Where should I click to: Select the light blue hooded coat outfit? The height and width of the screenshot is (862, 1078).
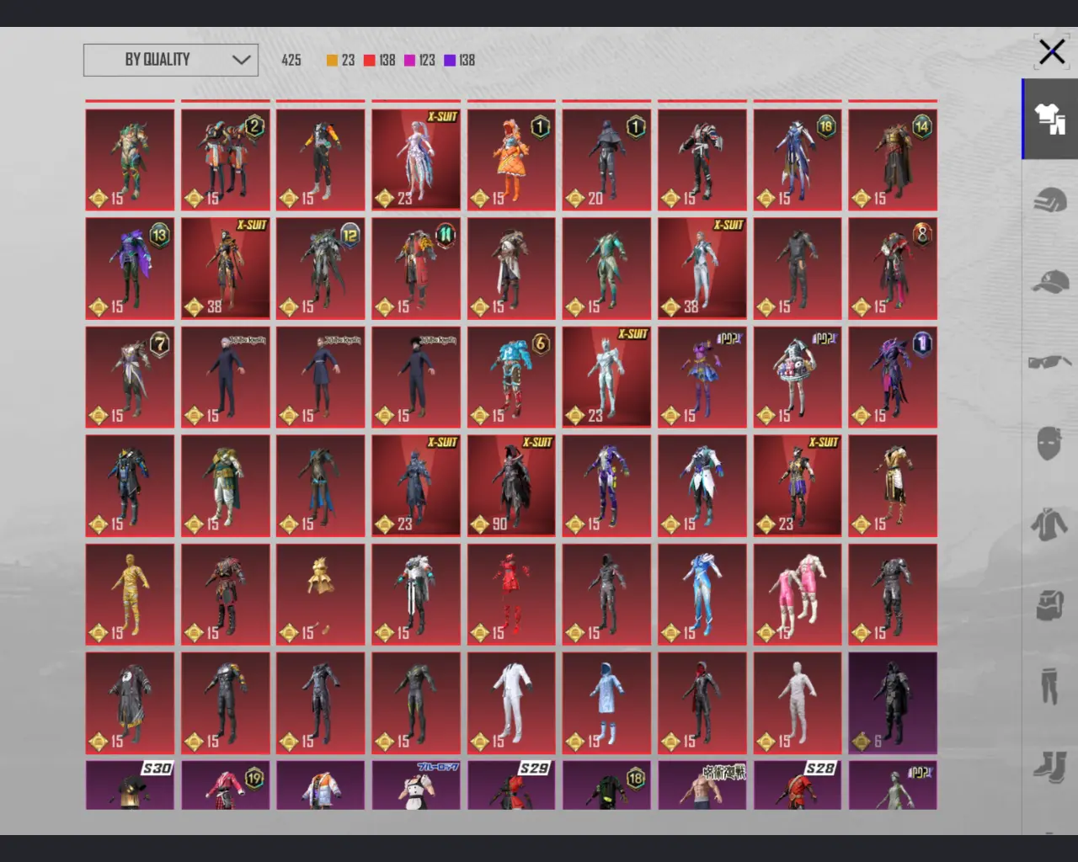(x=606, y=703)
